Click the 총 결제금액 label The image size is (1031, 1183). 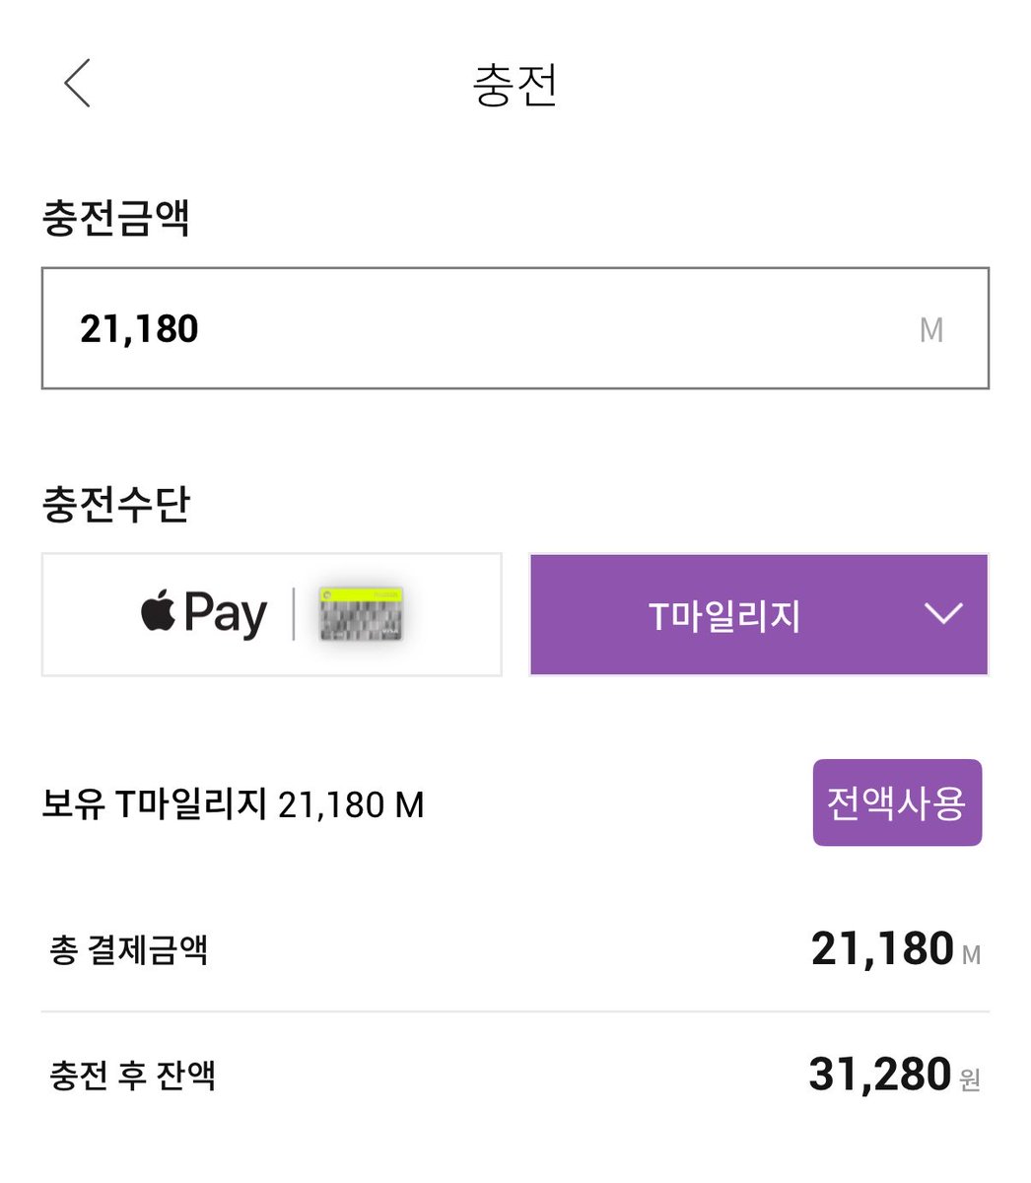pos(129,950)
